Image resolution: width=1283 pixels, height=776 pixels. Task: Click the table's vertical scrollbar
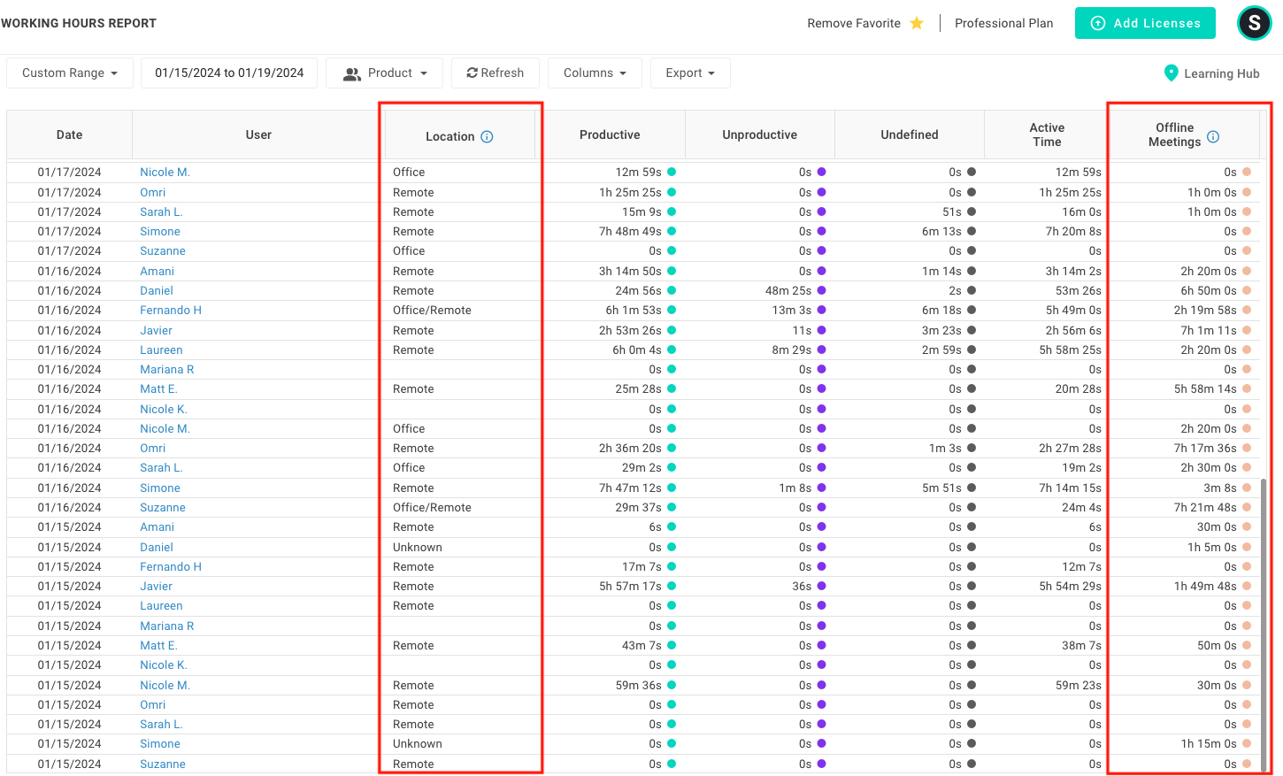coord(1263,619)
